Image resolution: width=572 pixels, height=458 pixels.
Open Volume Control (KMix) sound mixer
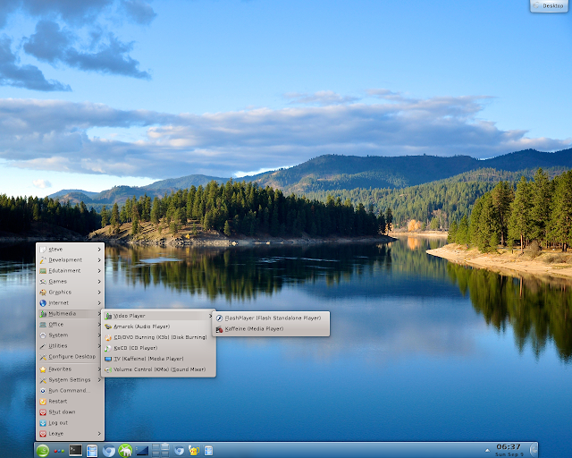pos(158,369)
